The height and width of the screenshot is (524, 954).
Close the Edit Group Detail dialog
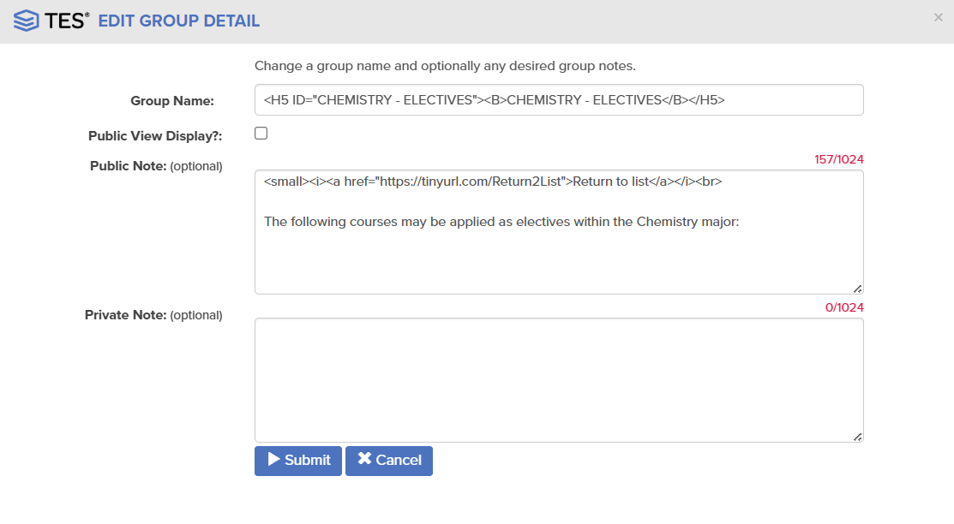939,18
